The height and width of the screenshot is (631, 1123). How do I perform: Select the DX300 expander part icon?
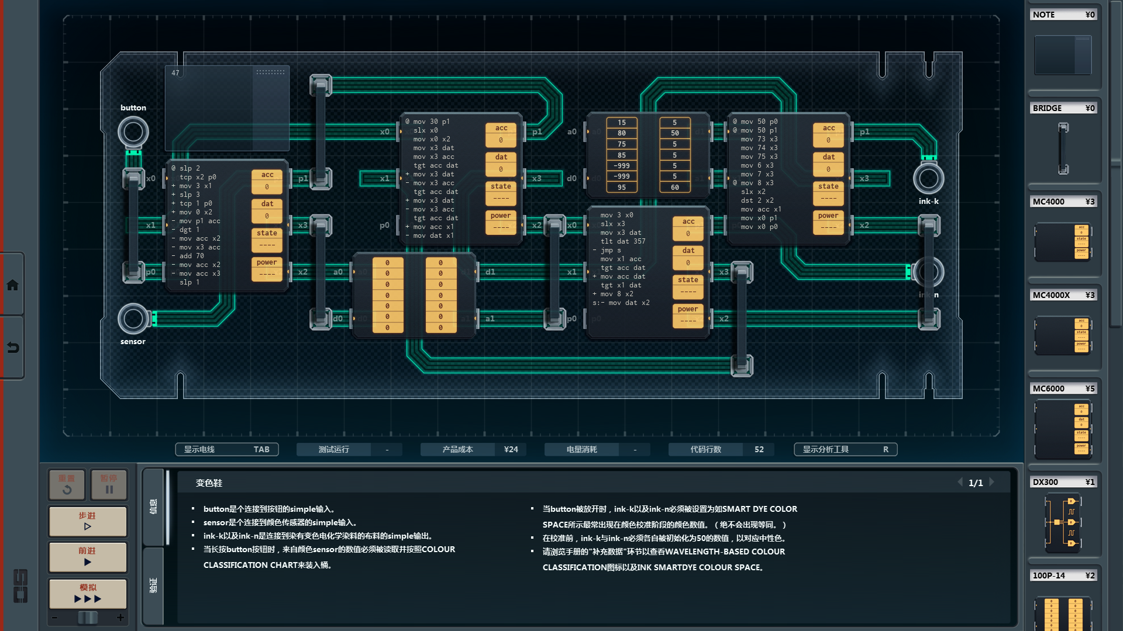(1063, 522)
